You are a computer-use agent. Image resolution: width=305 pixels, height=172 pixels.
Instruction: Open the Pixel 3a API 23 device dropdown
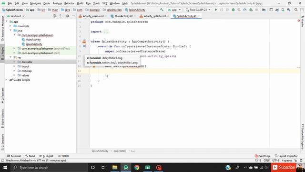(x=198, y=10)
